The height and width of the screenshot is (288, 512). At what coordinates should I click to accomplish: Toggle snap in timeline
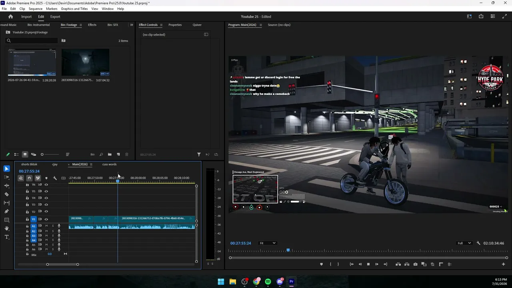click(x=29, y=178)
